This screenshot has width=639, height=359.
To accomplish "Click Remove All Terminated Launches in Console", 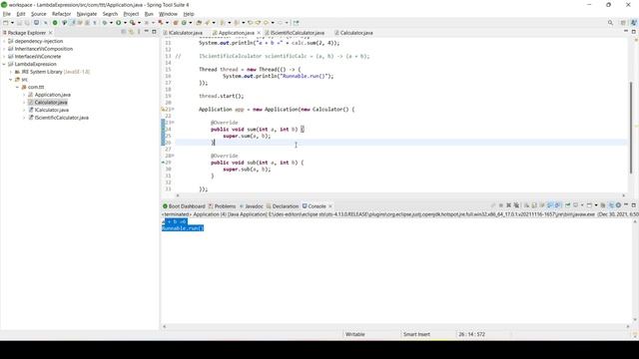I will click(x=516, y=205).
